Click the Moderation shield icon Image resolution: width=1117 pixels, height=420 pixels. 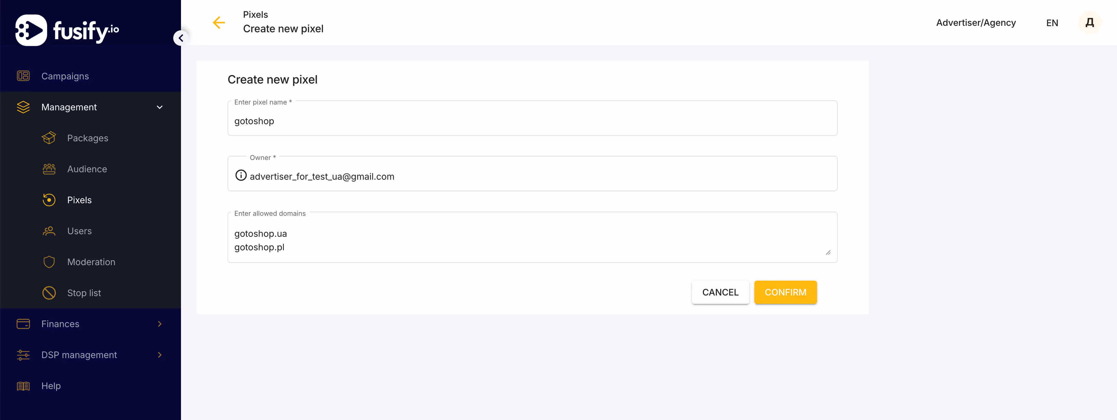click(49, 262)
